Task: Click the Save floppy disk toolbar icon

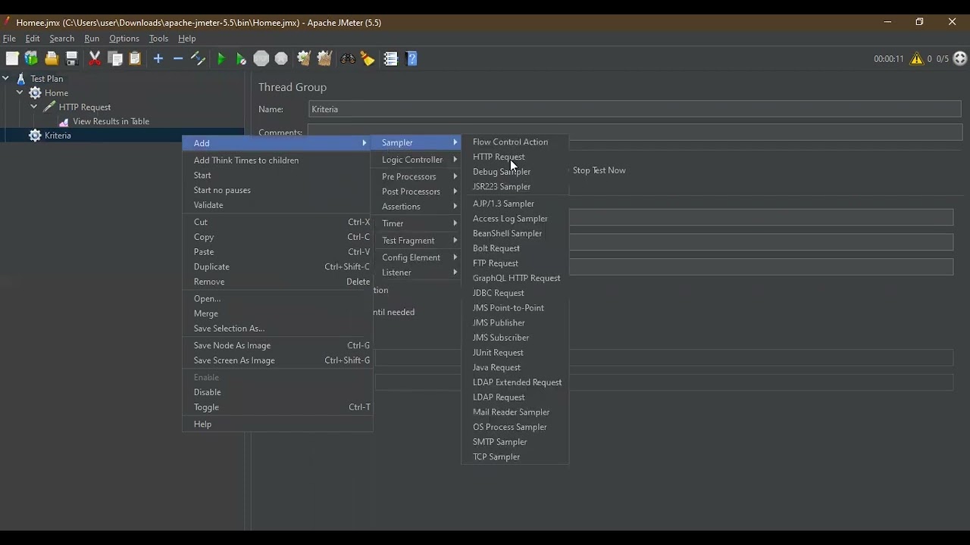Action: coord(72,58)
